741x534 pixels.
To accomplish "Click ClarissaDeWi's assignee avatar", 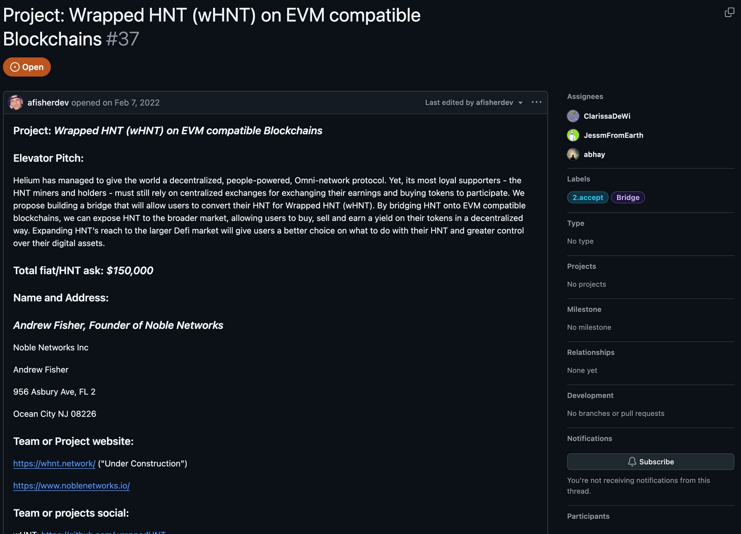I will [573, 116].
